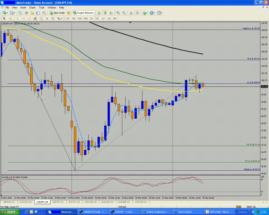
Task: Toggle Expert Advisors on or off
Action: (x=83, y=13)
